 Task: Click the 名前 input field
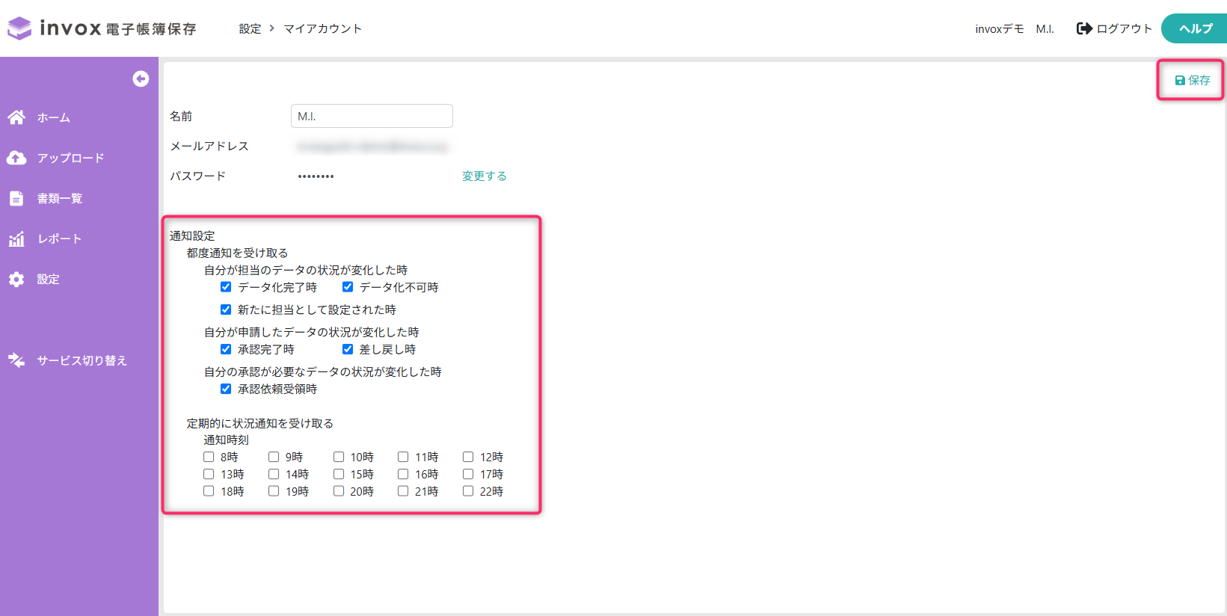click(372, 116)
